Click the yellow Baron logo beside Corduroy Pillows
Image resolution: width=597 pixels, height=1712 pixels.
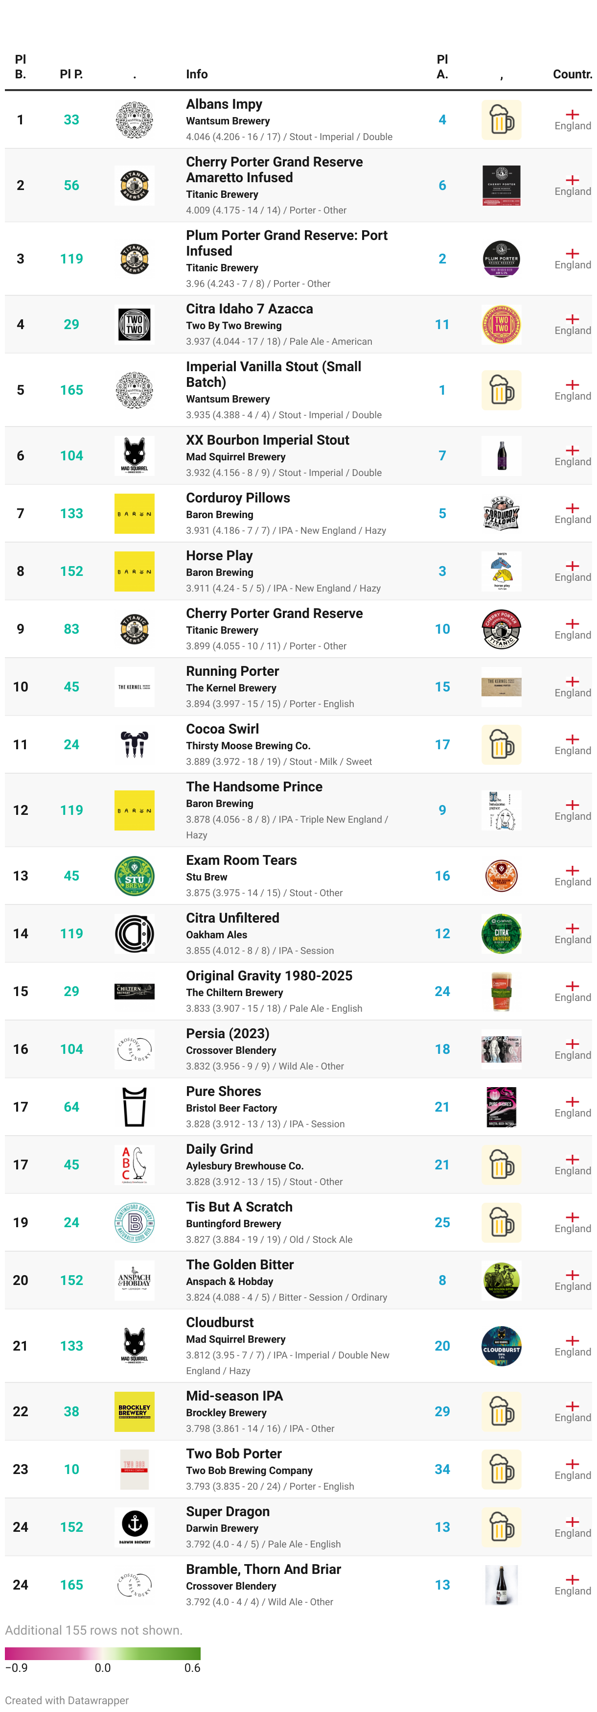[x=134, y=514]
